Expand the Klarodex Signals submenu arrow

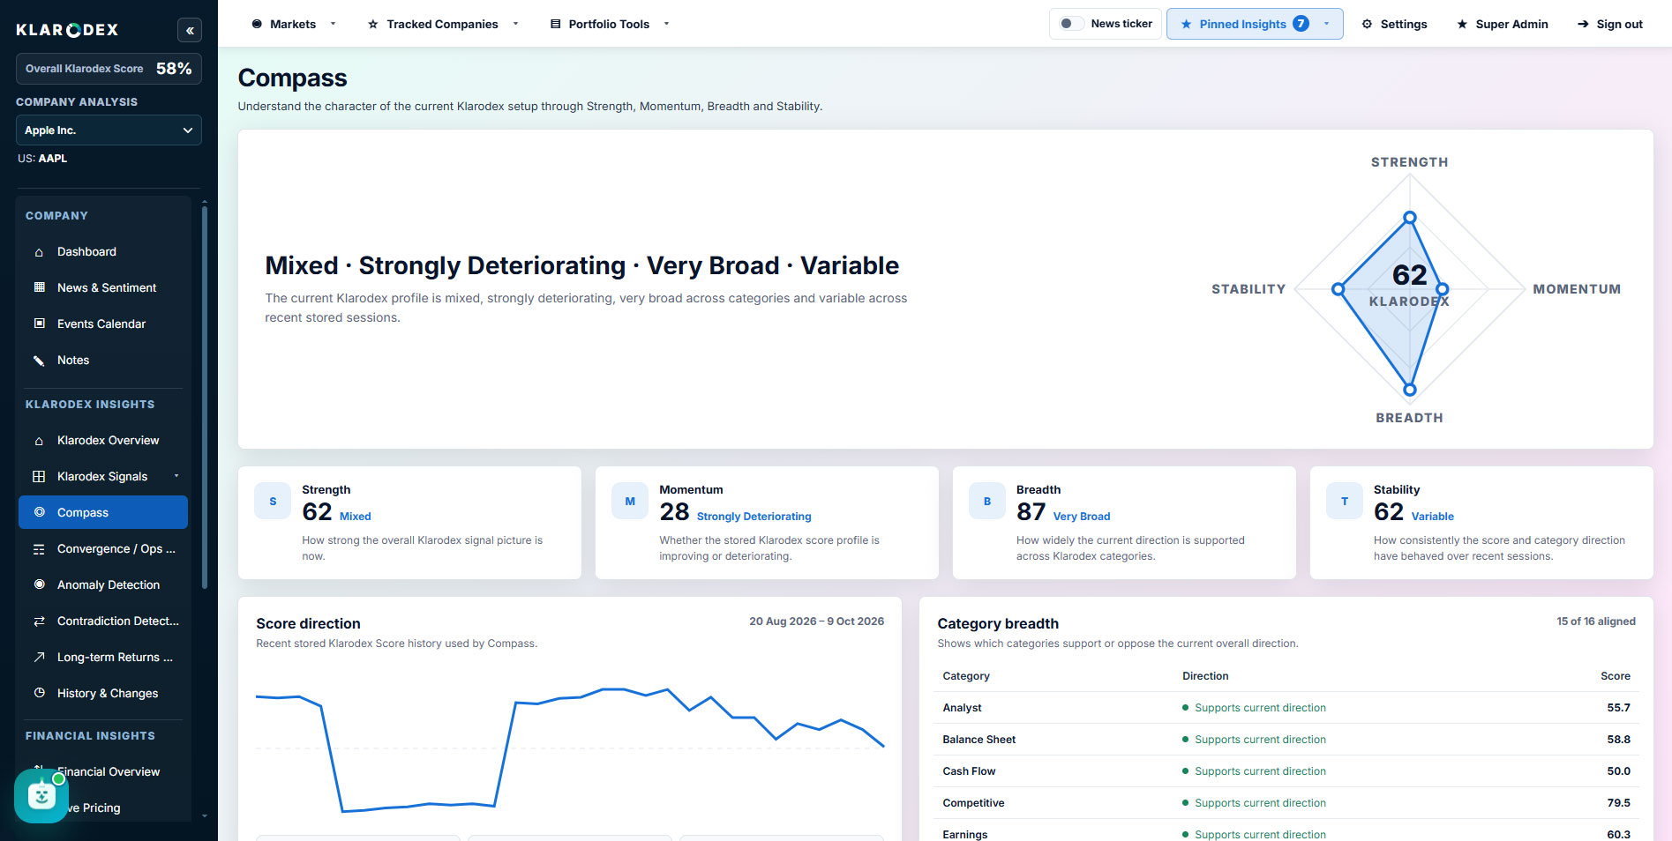tap(176, 476)
